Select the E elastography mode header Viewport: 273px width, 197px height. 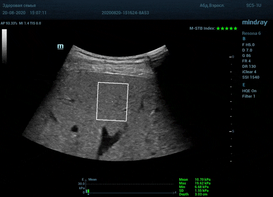(243, 84)
